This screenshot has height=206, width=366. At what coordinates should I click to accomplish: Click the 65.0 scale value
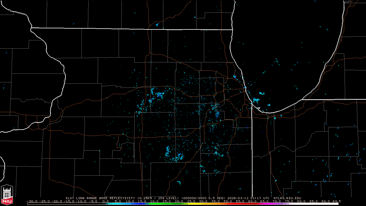coord(264,201)
